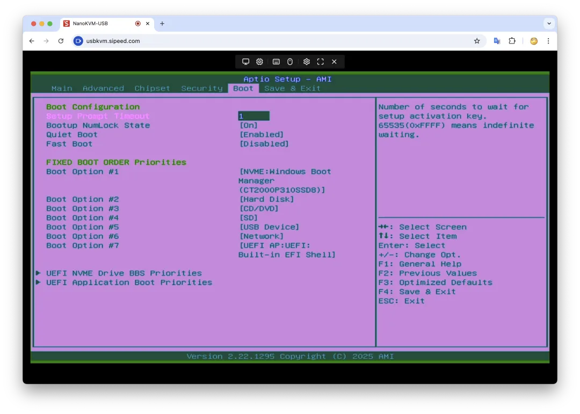Toggle Bootup NumLock State [On] value

click(248, 126)
